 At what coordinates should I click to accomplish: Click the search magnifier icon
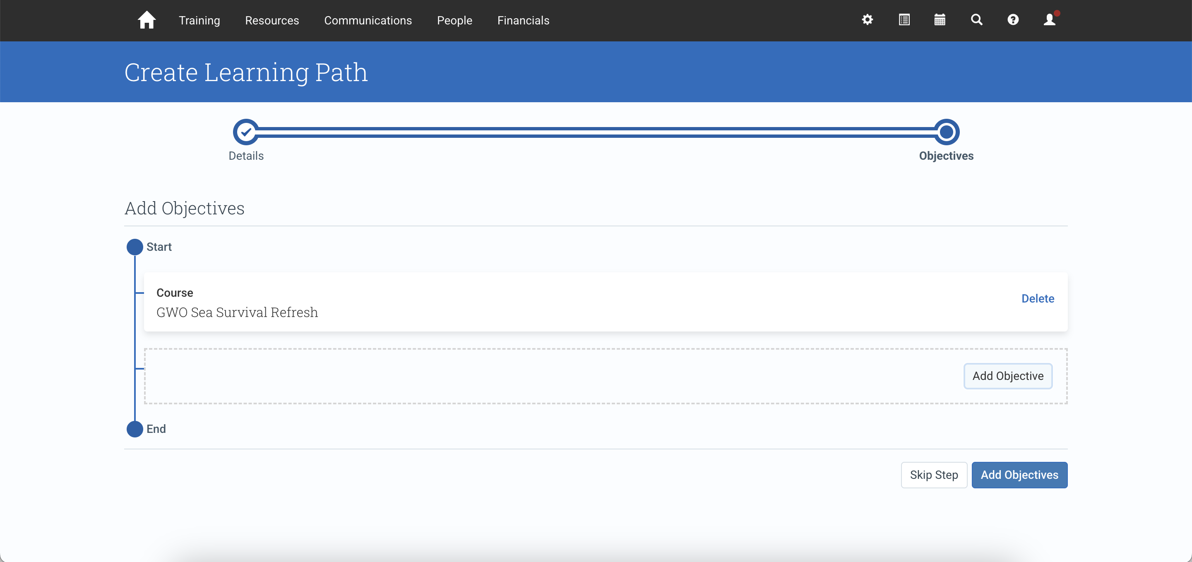coord(976,20)
